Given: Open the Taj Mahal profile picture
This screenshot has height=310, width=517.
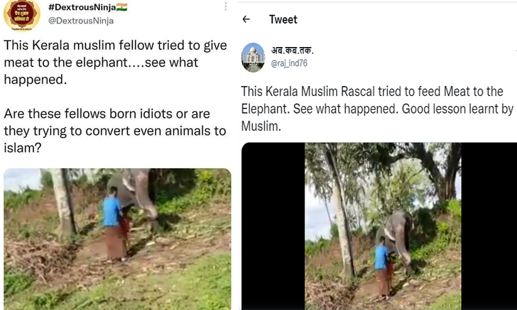Looking at the screenshot, I should (x=253, y=57).
